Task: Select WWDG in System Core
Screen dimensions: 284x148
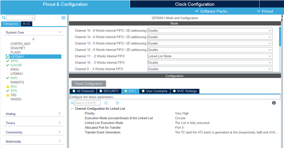Action: (16, 99)
